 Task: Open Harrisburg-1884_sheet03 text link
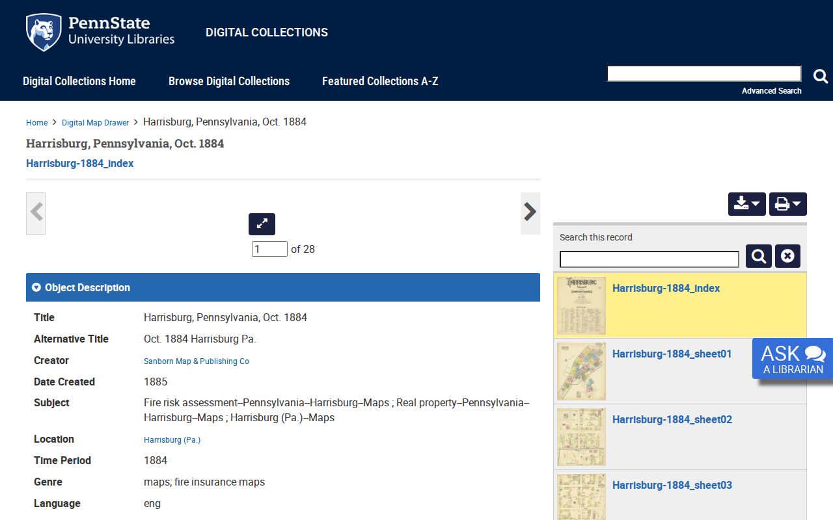(672, 486)
